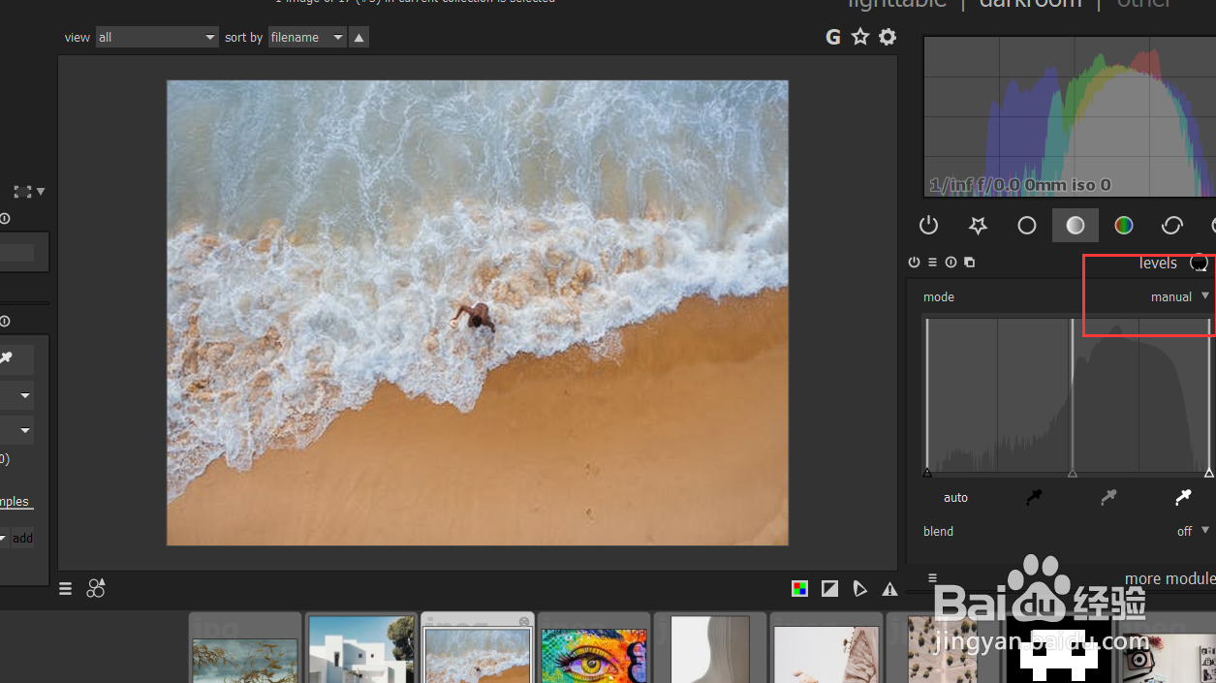Select the correction modules group

(1172, 226)
